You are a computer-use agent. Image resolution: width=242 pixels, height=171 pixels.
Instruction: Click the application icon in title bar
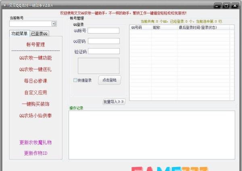coord(5,5)
